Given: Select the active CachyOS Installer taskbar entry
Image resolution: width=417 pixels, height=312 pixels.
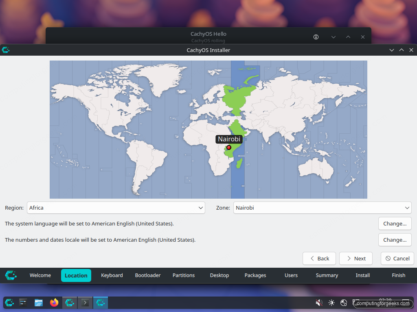Looking at the screenshot, I should pos(101,303).
